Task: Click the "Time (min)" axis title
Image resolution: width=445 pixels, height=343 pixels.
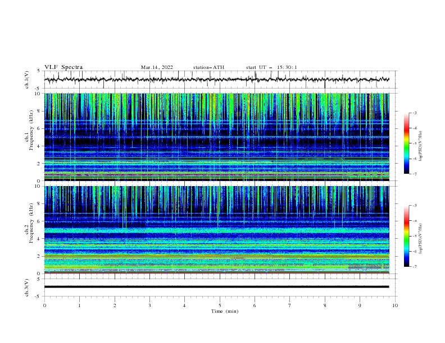Action: coord(225,311)
